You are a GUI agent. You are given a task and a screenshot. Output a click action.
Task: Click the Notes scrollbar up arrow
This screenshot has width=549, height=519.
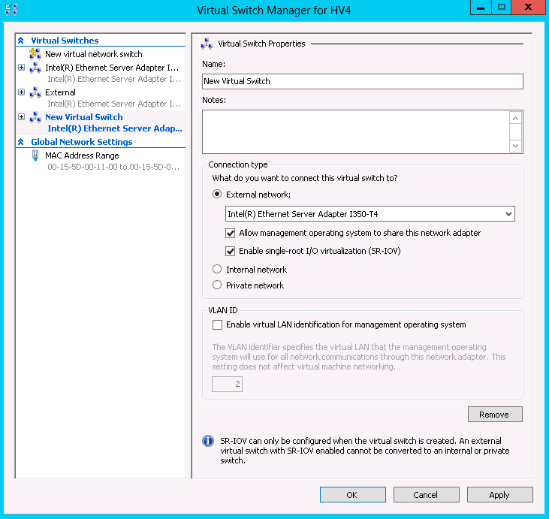(x=515, y=119)
